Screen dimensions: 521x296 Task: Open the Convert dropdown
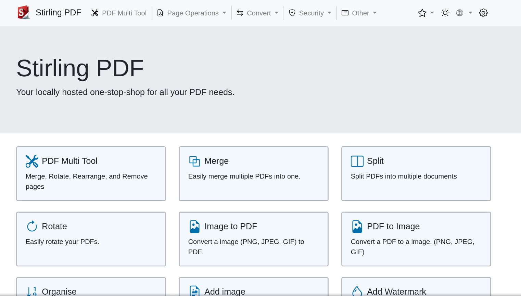pyautogui.click(x=257, y=13)
